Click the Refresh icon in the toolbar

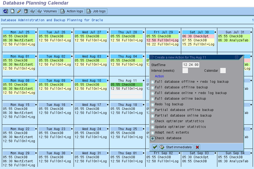point(5,11)
